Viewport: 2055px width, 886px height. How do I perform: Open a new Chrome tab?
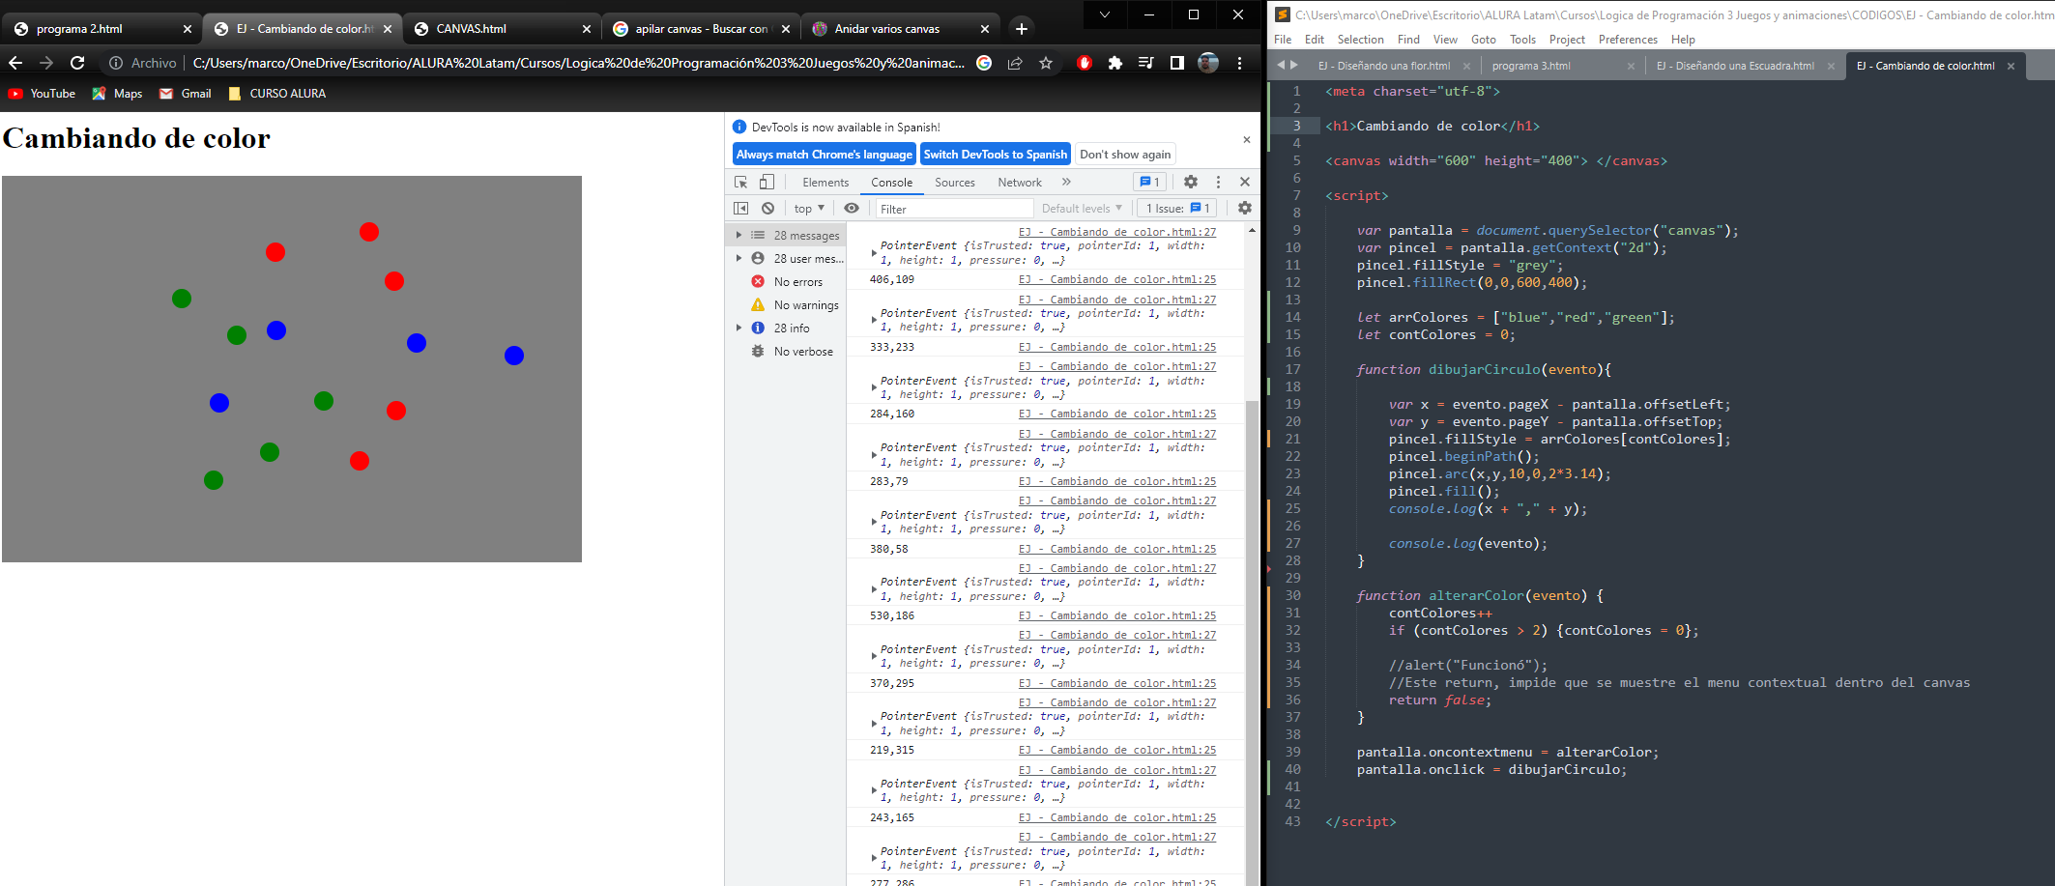coord(1022,29)
